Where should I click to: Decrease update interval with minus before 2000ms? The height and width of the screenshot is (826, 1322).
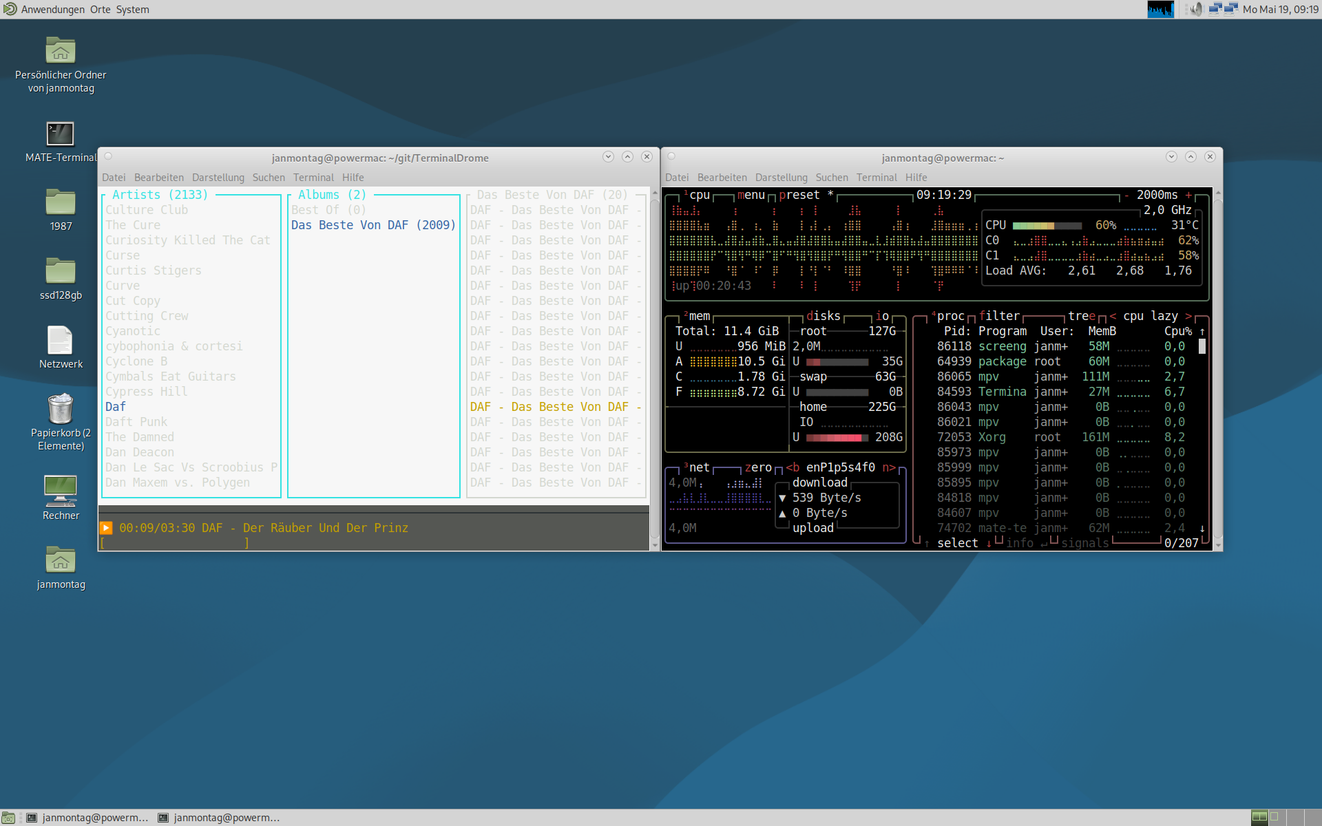tap(1126, 195)
